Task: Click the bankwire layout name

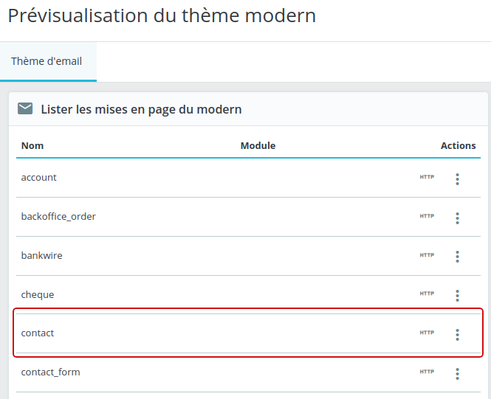Action: pos(42,255)
